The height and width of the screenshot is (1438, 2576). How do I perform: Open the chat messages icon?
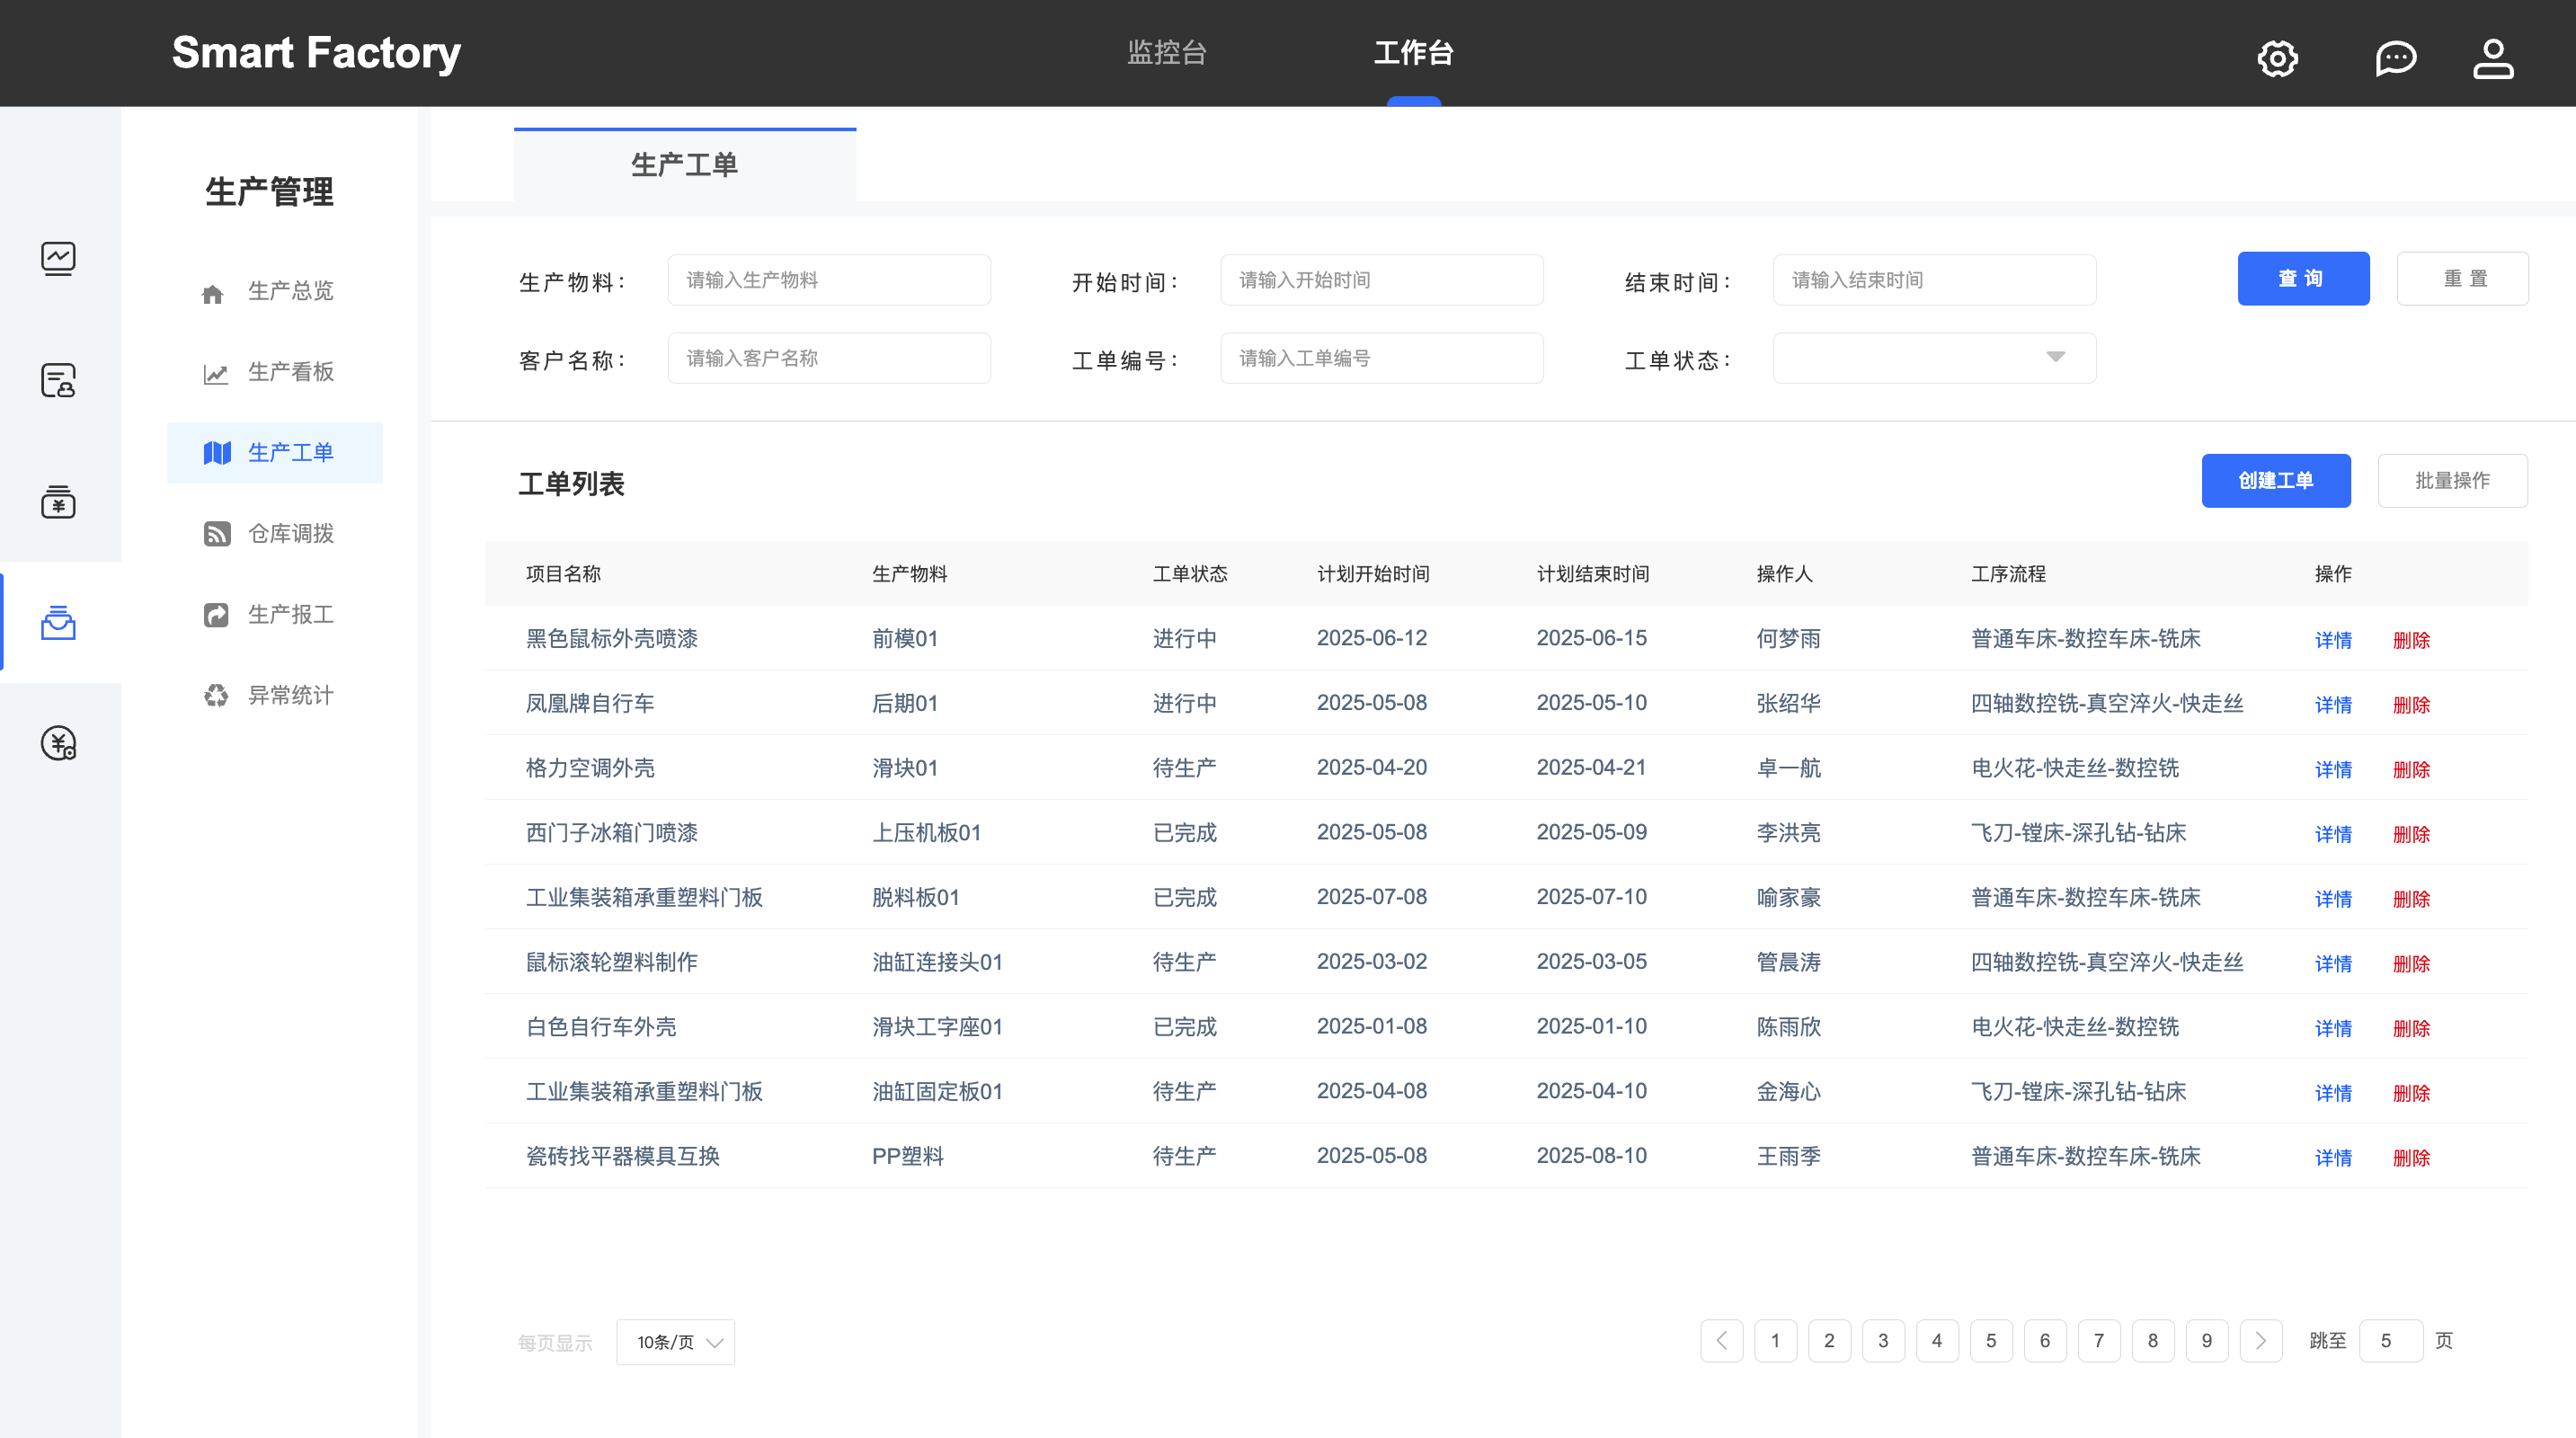pyautogui.click(x=2395, y=58)
